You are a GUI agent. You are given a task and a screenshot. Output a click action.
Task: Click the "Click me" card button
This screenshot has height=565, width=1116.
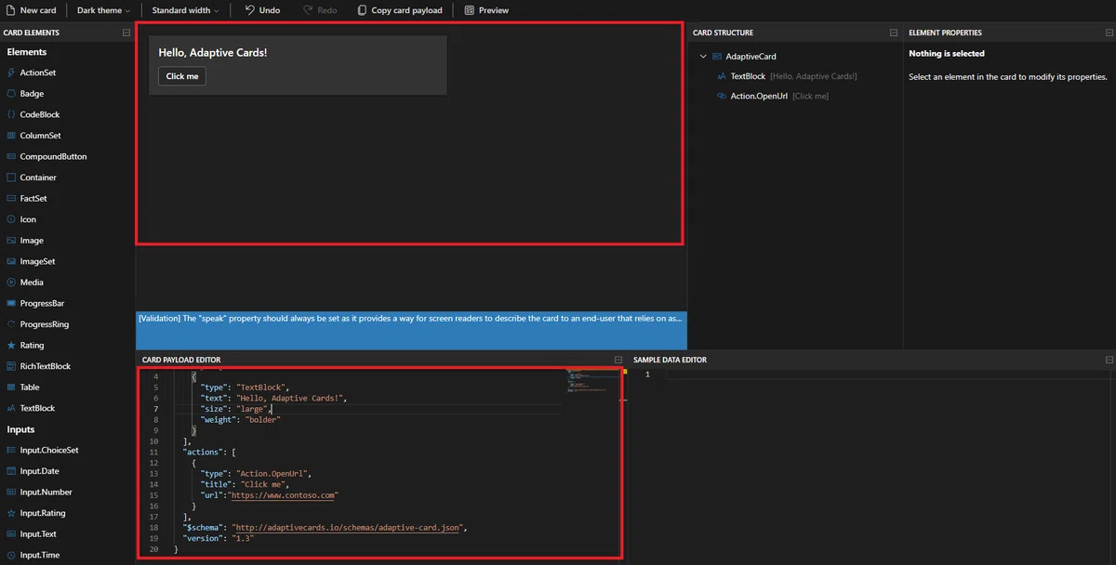[182, 76]
